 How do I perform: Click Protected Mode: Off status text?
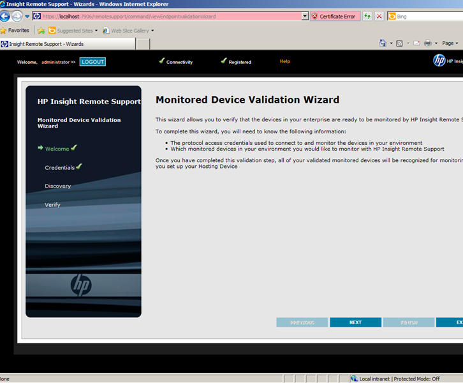[416, 379]
